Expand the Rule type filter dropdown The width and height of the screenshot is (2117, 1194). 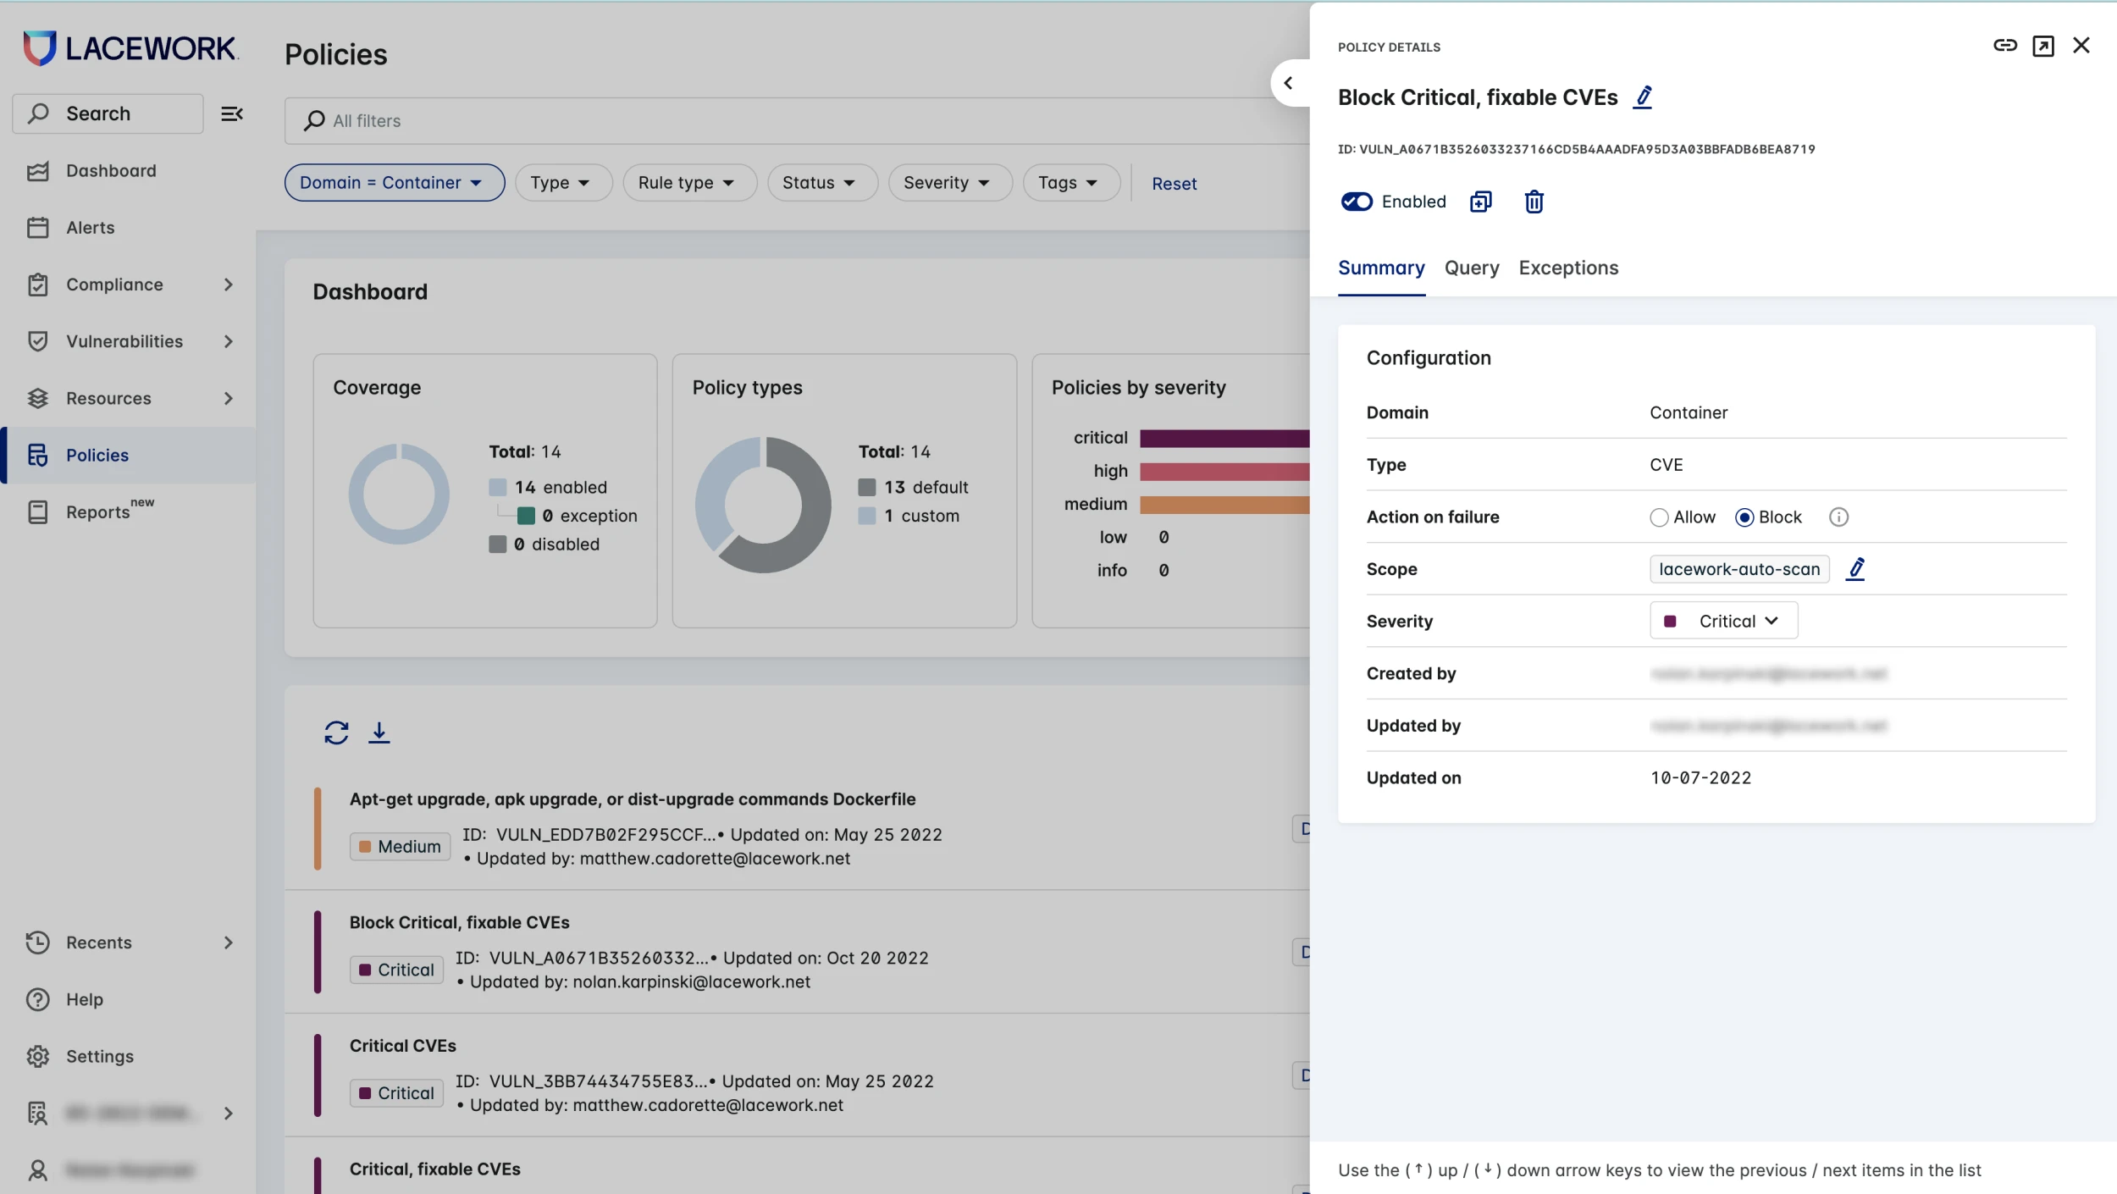click(688, 183)
